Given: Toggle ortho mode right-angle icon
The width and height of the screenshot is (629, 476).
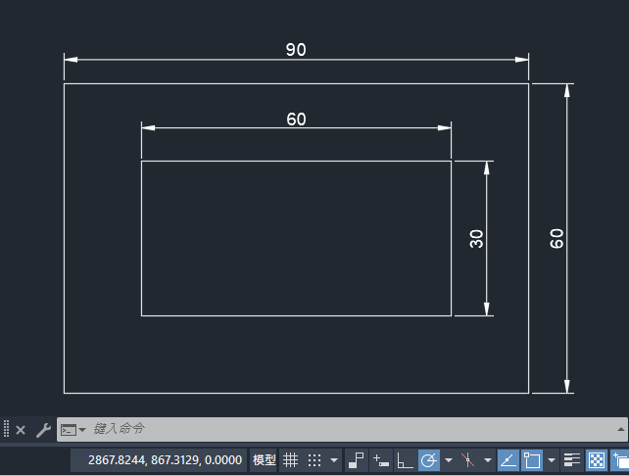Looking at the screenshot, I should (x=405, y=460).
